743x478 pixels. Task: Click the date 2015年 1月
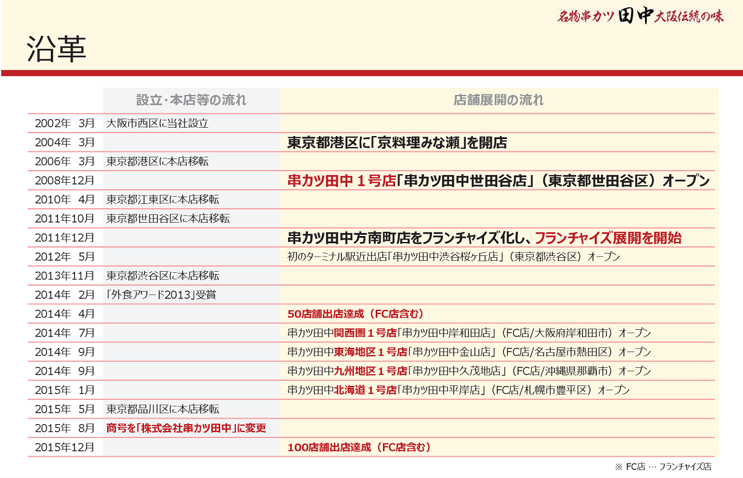point(65,390)
